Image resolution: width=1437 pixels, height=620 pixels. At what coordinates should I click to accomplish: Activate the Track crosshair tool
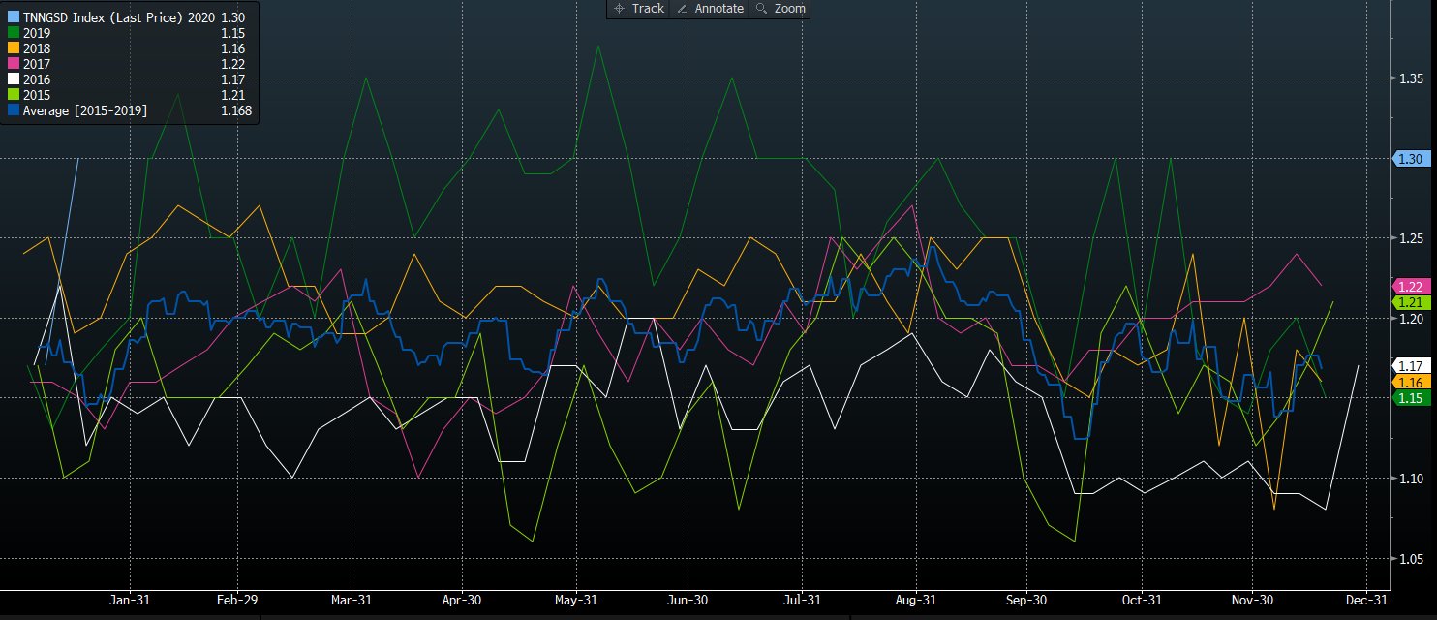click(x=638, y=8)
